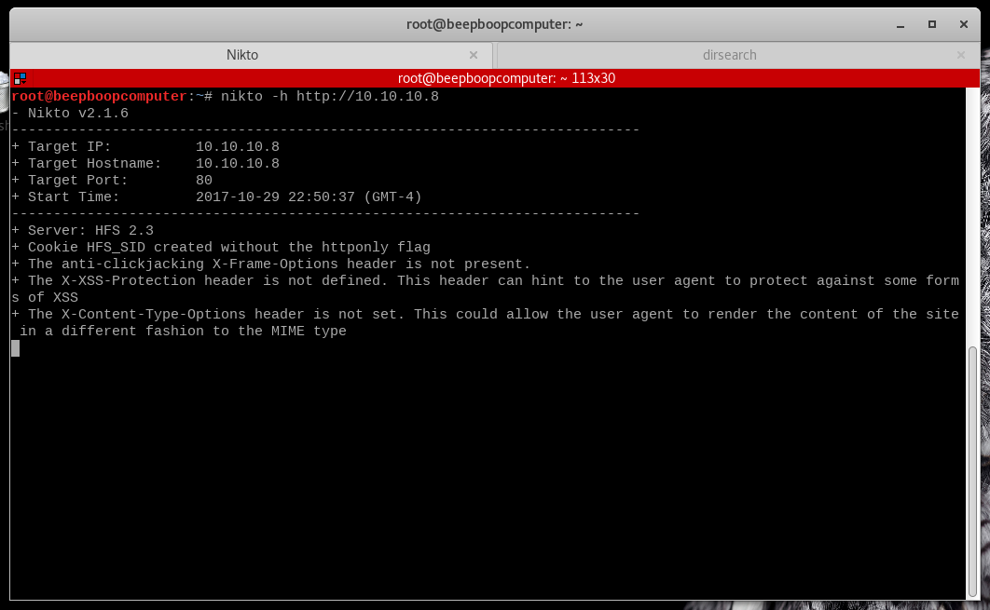Minimize the terminal window
This screenshot has height=610, width=990.
(x=901, y=24)
